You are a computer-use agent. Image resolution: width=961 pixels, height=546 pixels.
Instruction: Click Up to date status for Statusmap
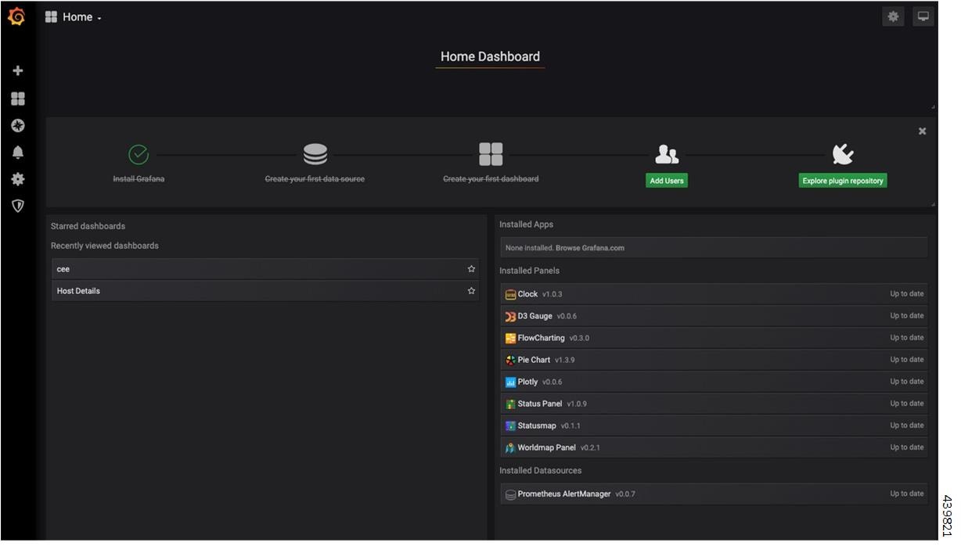[x=906, y=426]
